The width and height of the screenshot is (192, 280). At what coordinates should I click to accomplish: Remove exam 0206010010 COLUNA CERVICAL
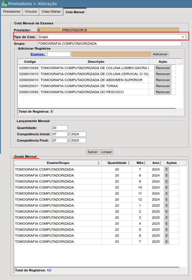(x=163, y=74)
